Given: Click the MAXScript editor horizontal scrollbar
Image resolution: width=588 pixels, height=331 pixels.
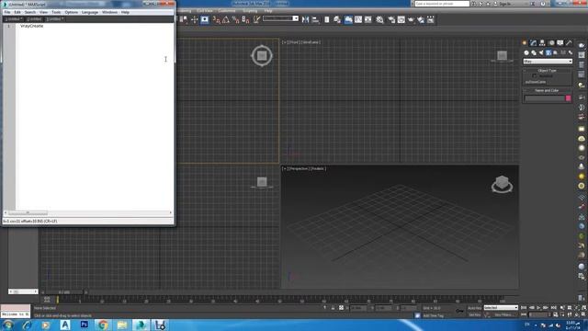Looking at the screenshot, I should click(x=88, y=212).
